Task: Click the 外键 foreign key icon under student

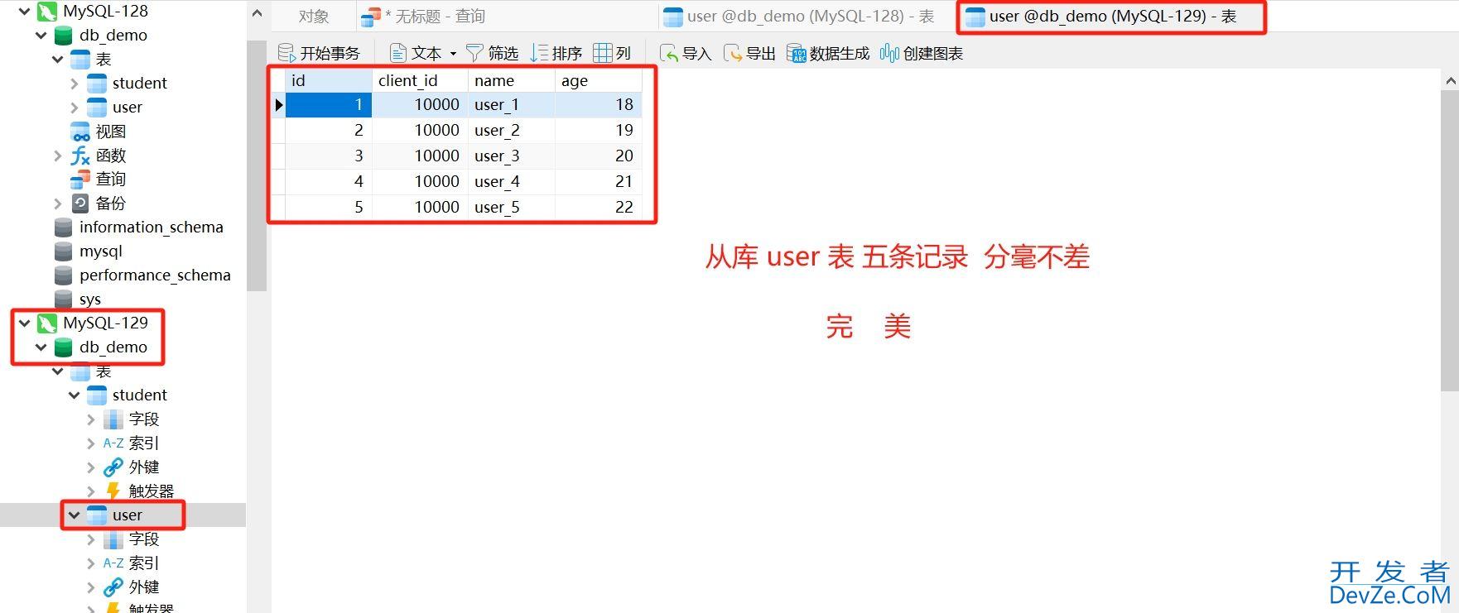Action: click(113, 467)
